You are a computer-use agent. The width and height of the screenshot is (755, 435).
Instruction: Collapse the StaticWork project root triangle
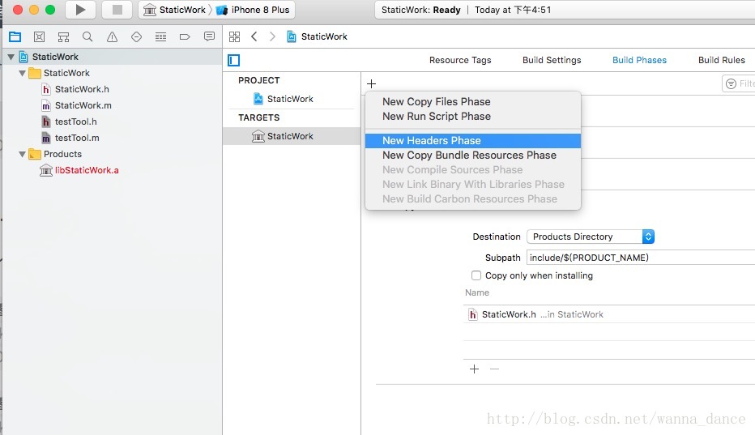[11, 57]
